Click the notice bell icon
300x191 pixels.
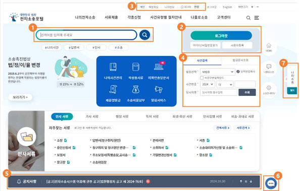pyautogui.click(x=19, y=181)
